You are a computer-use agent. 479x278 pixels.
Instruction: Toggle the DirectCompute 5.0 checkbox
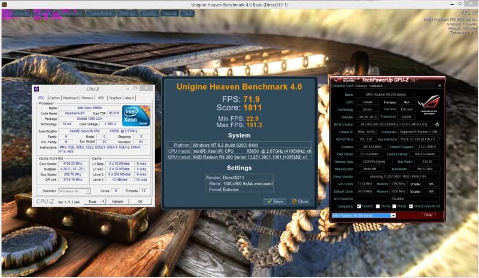411,207
